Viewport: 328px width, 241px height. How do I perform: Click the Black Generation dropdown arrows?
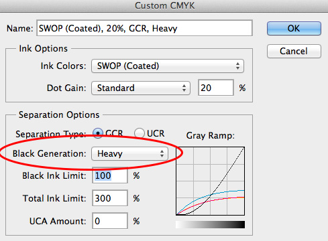tap(162, 154)
